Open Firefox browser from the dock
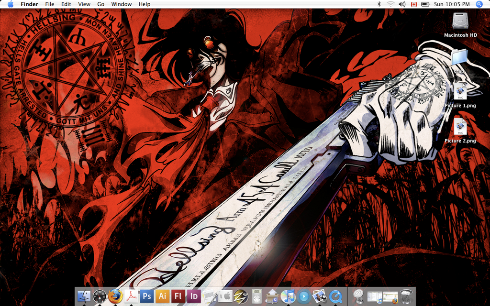The image size is (490, 306). (115, 296)
